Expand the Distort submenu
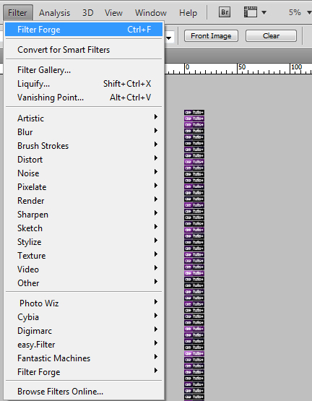This screenshot has width=312, height=401. [x=84, y=160]
